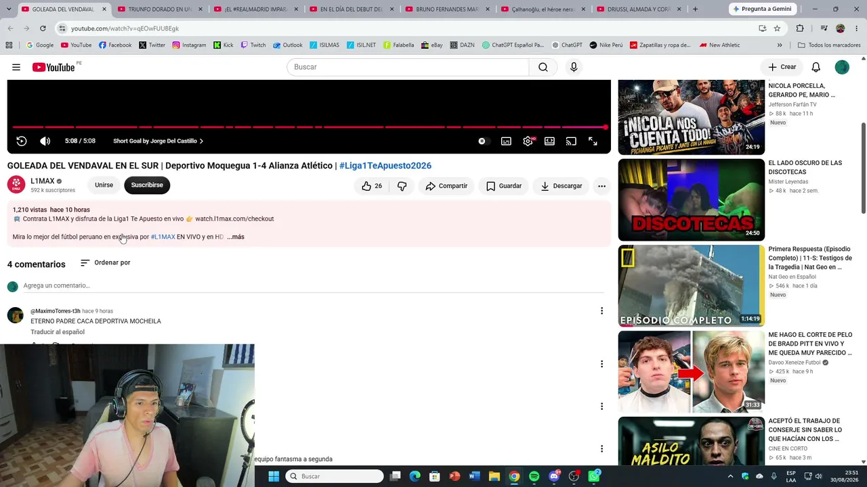This screenshot has height=487, width=867.
Task: Open the L1MAX channel avatar
Action: 16,185
